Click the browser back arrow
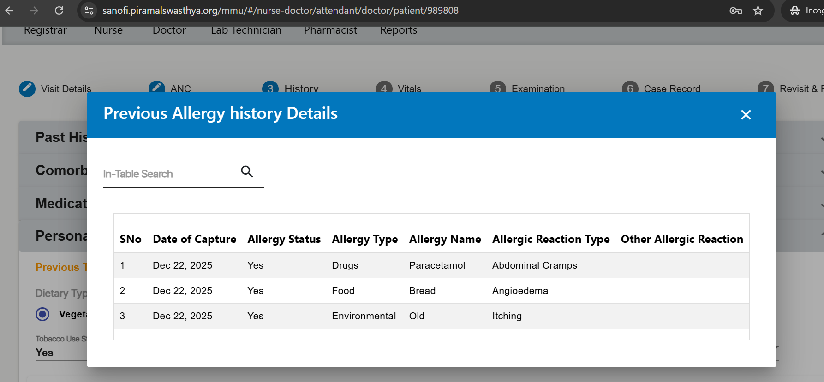This screenshot has width=824, height=382. (x=10, y=11)
